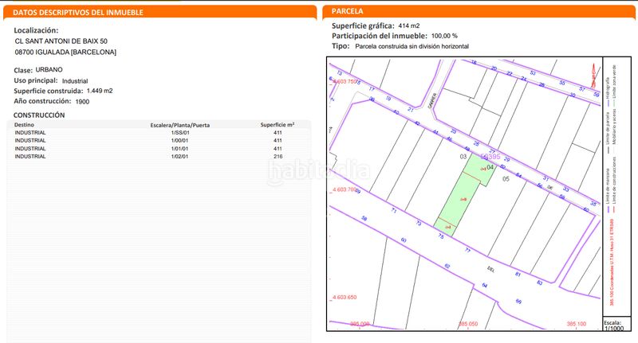Select the '100,00 %' participation value
Screen dimensions: 638x343
(x=444, y=36)
